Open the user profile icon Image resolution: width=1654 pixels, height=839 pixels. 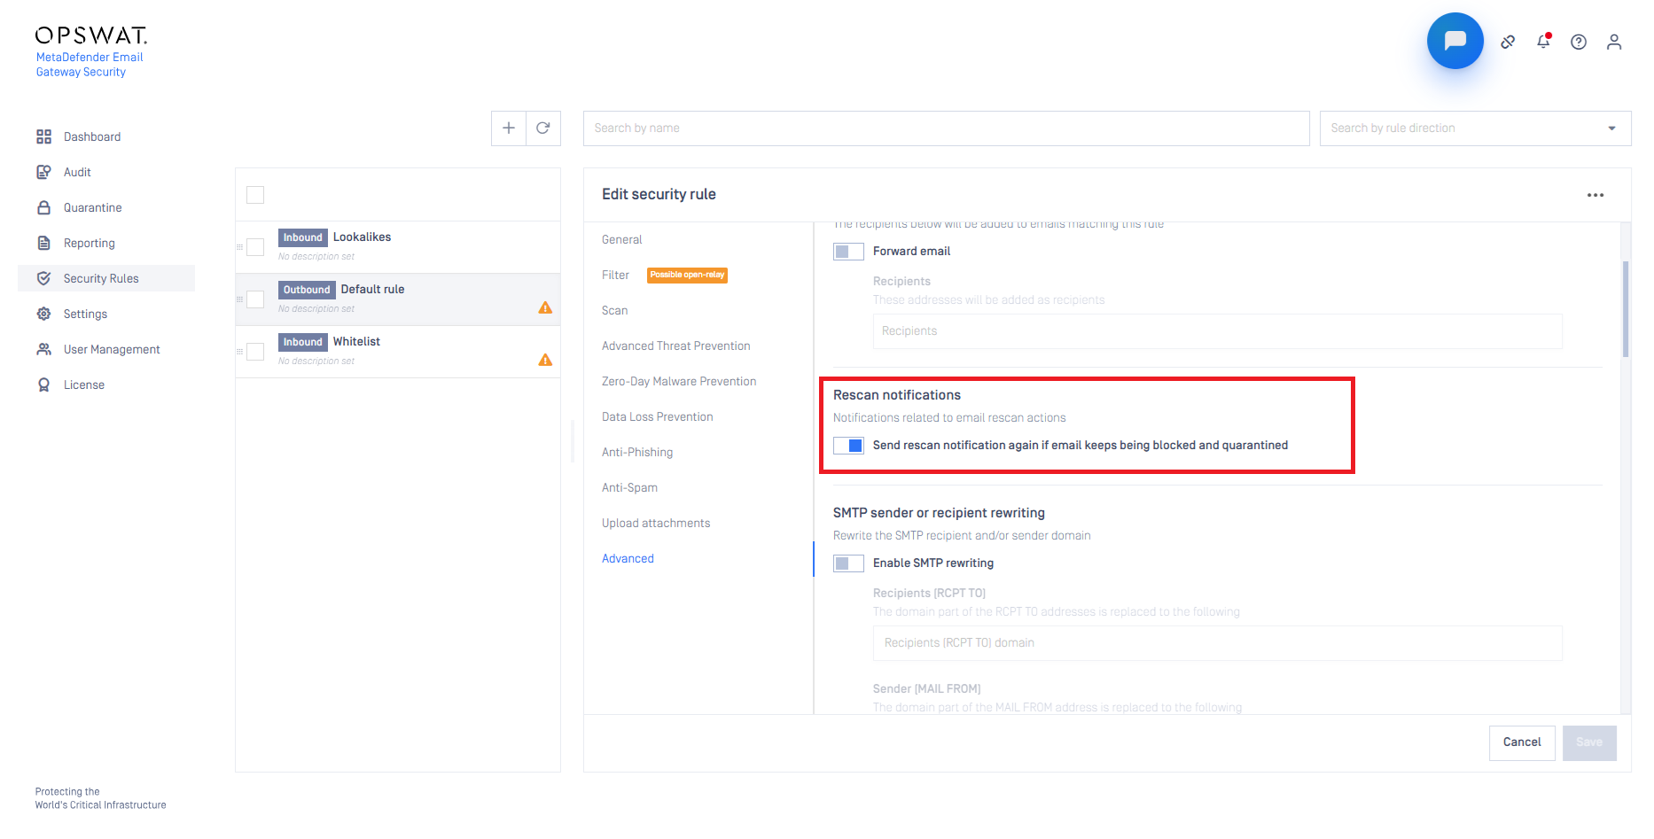click(1613, 42)
